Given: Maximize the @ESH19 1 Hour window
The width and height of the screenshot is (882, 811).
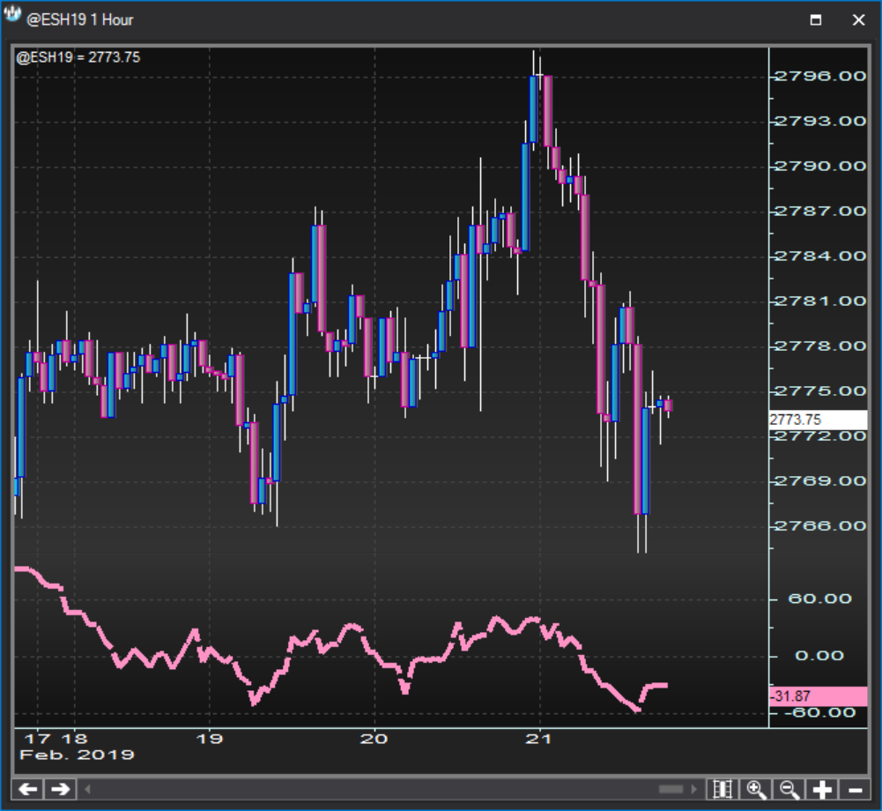Looking at the screenshot, I should [816, 19].
